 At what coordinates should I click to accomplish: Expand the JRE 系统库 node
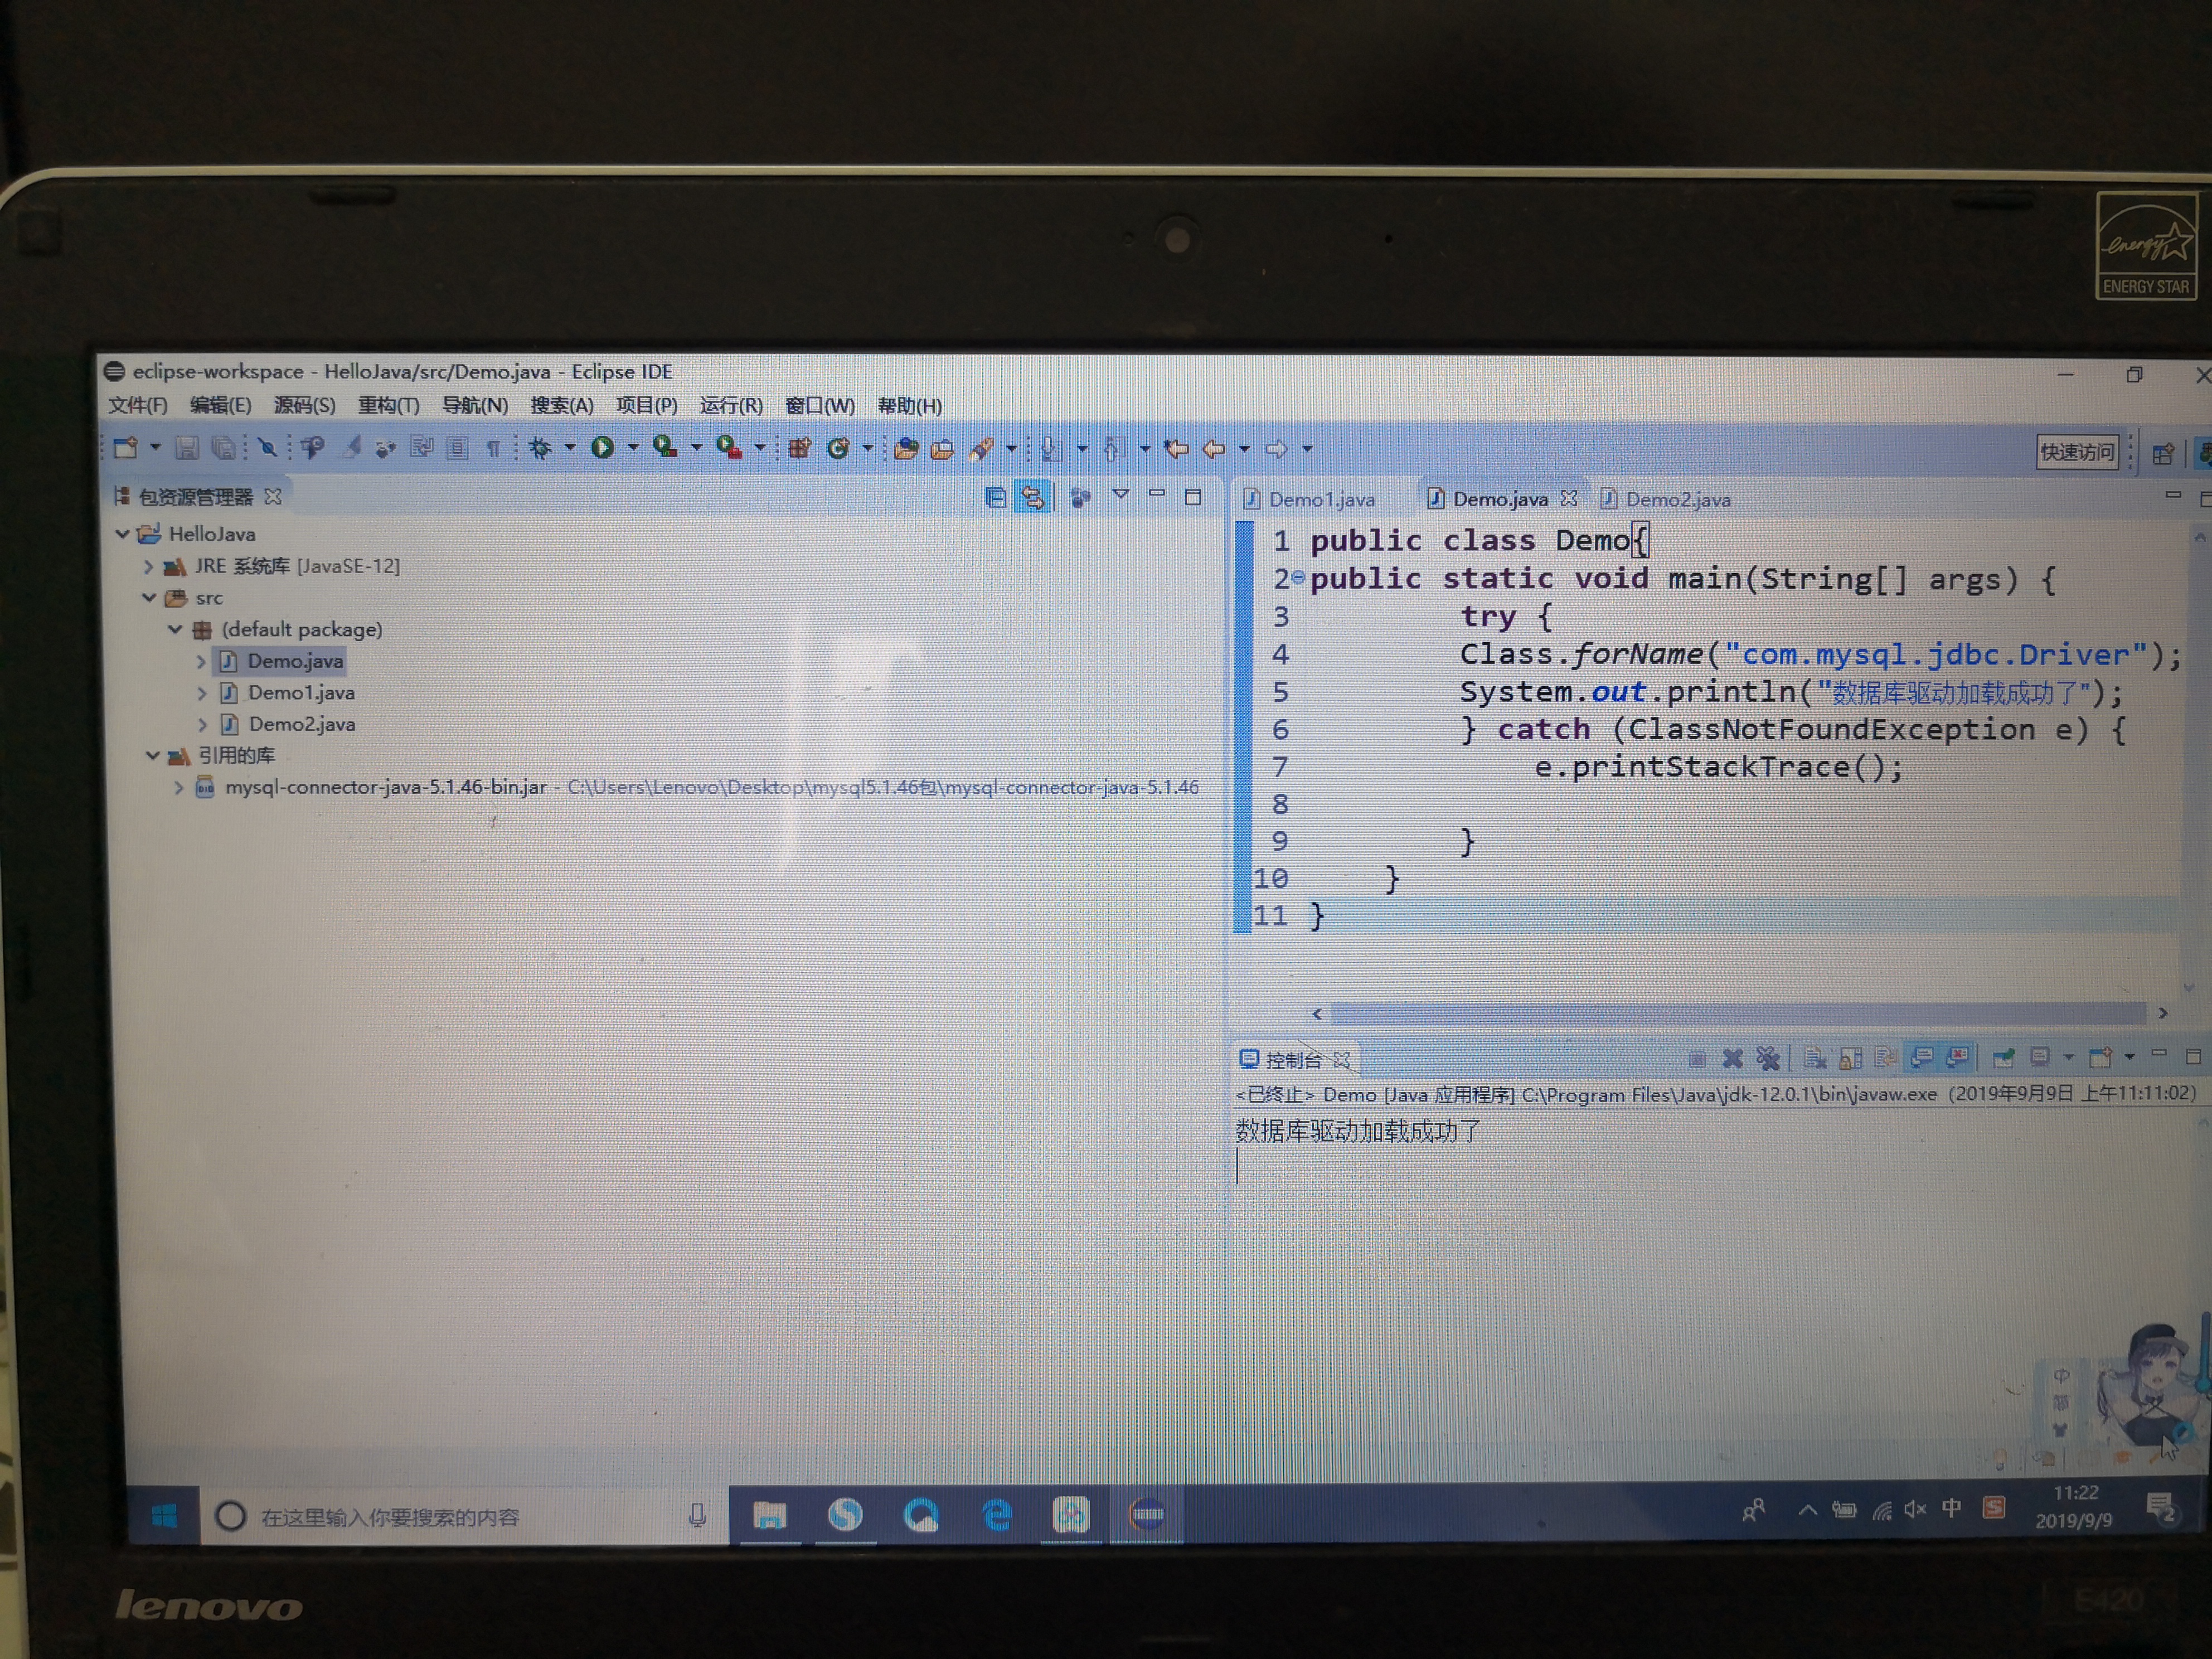click(x=148, y=566)
